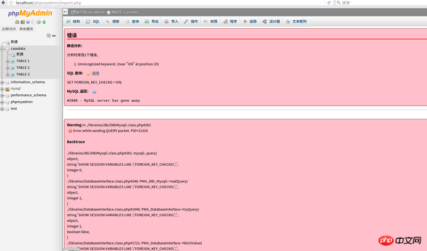Create new table under casedata 新建

coord(20,54)
